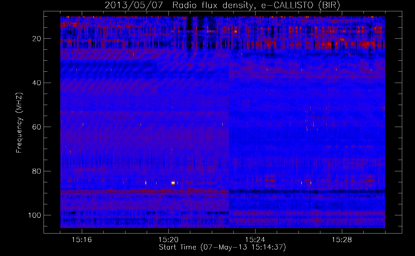Click the time tick label "15:28"

[342, 240]
